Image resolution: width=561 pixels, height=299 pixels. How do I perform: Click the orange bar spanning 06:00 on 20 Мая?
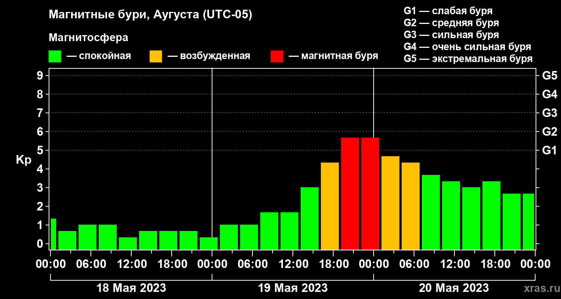pos(411,206)
